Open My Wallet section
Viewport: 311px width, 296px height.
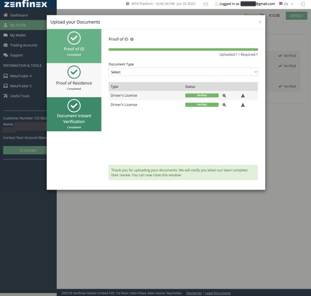(x=18, y=35)
